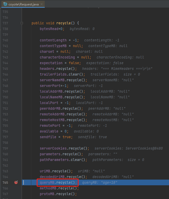Click inline hint 'trailerFields: size = 0'
This screenshot has width=169, height=199.
pos(115,74)
